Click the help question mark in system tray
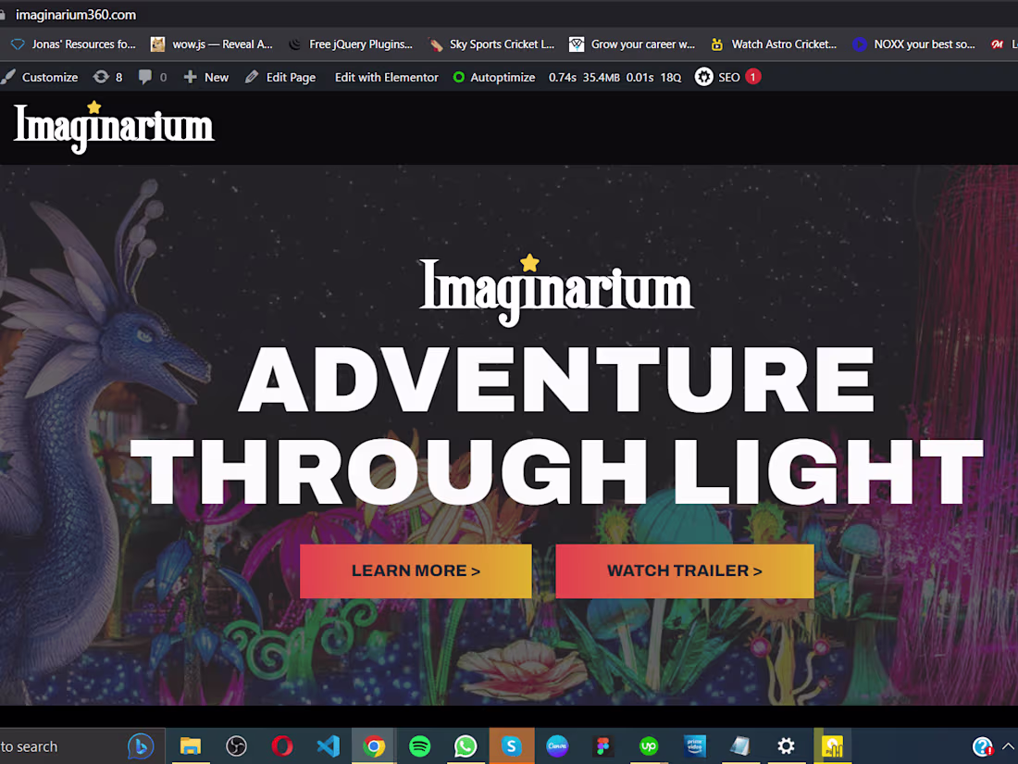1018x764 pixels. pyautogui.click(x=982, y=746)
